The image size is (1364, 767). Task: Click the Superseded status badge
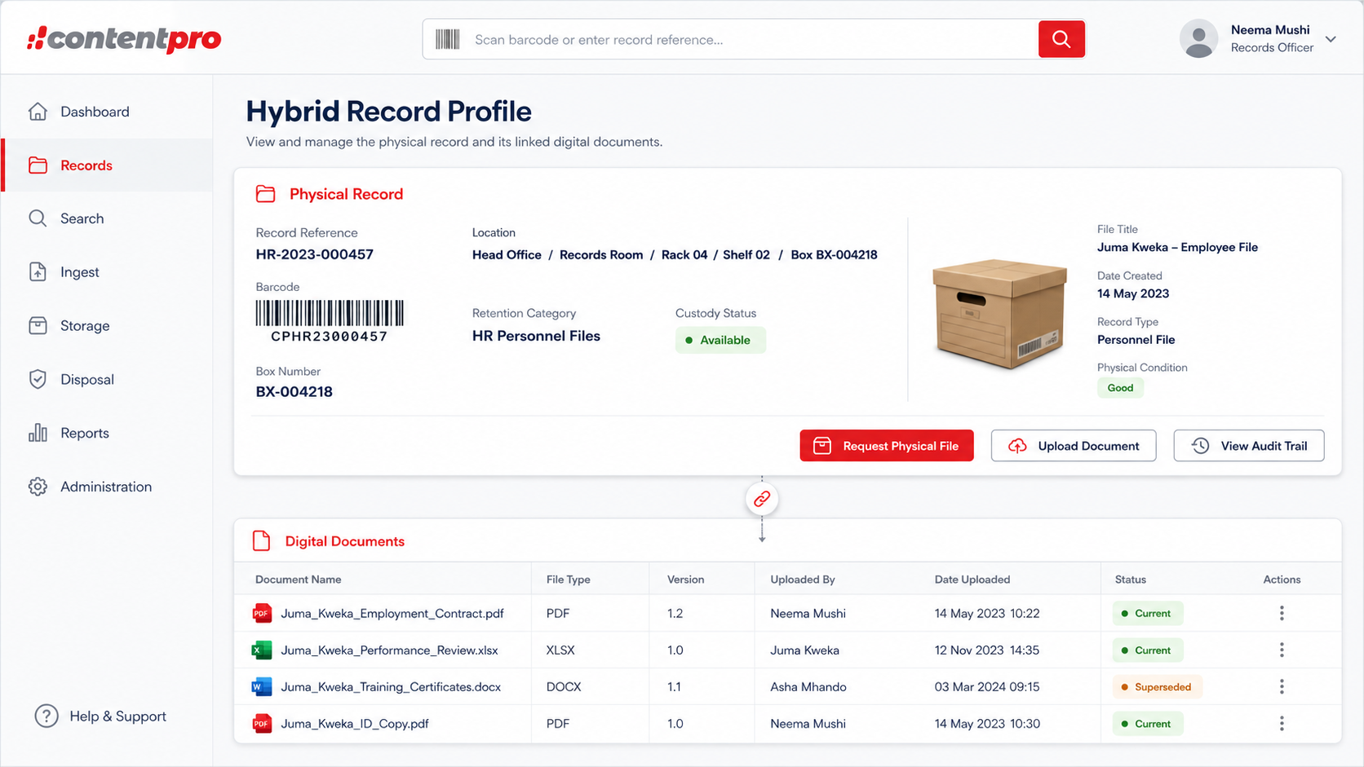[1157, 687]
